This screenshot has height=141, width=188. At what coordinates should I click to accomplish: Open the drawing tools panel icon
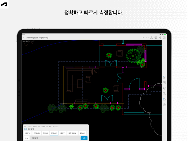[164, 77]
